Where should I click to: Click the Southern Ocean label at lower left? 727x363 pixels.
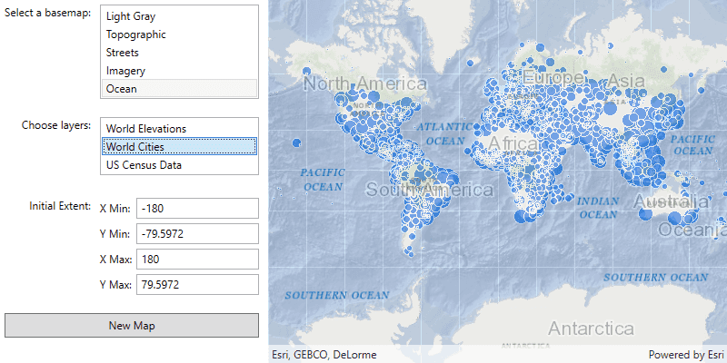(336, 295)
